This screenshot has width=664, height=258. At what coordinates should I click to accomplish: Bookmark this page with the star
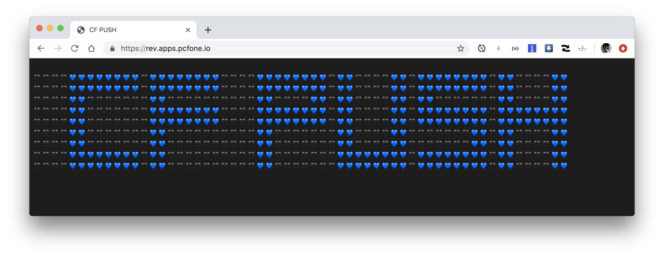[x=460, y=48]
